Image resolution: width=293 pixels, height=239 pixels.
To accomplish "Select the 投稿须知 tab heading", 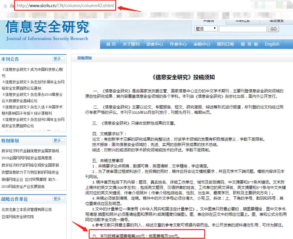I will tap(85, 58).
